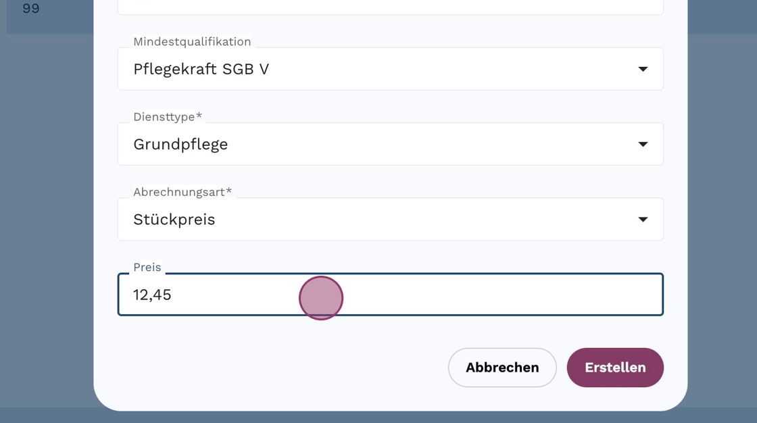Open the Stückpreis billing type selector
The image size is (757, 423).
point(174,220)
